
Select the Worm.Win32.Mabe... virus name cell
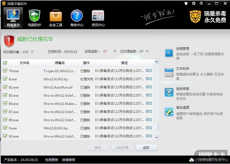[60, 104]
